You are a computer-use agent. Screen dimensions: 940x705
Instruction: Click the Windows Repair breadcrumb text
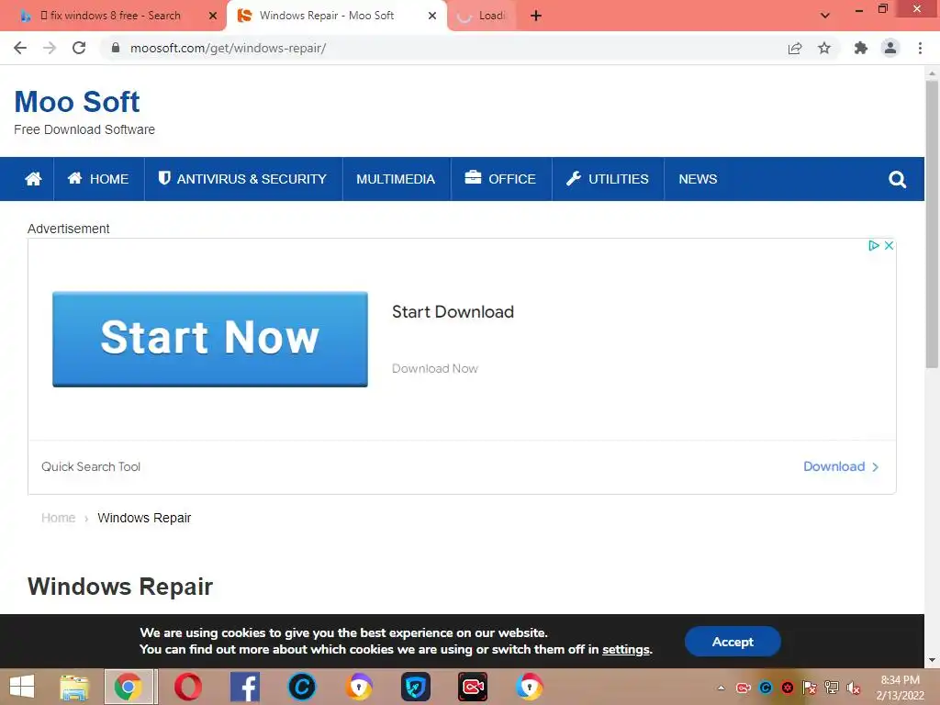[144, 518]
